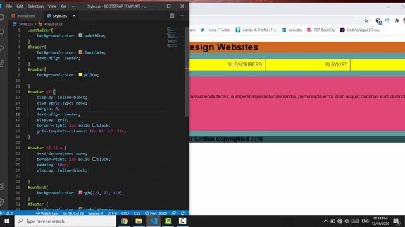Click #navbar ul breadcrumb symbol
Image resolution: width=405 pixels, height=227 pixels.
coord(53,24)
